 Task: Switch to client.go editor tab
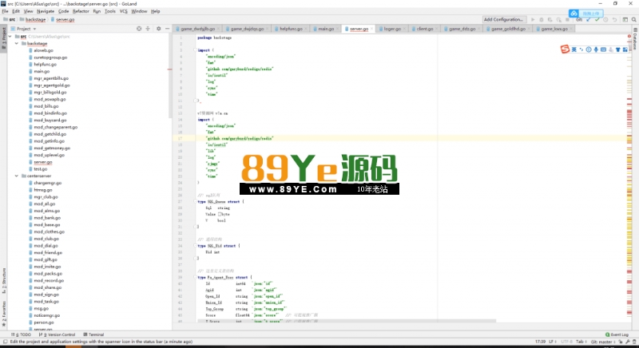click(425, 29)
